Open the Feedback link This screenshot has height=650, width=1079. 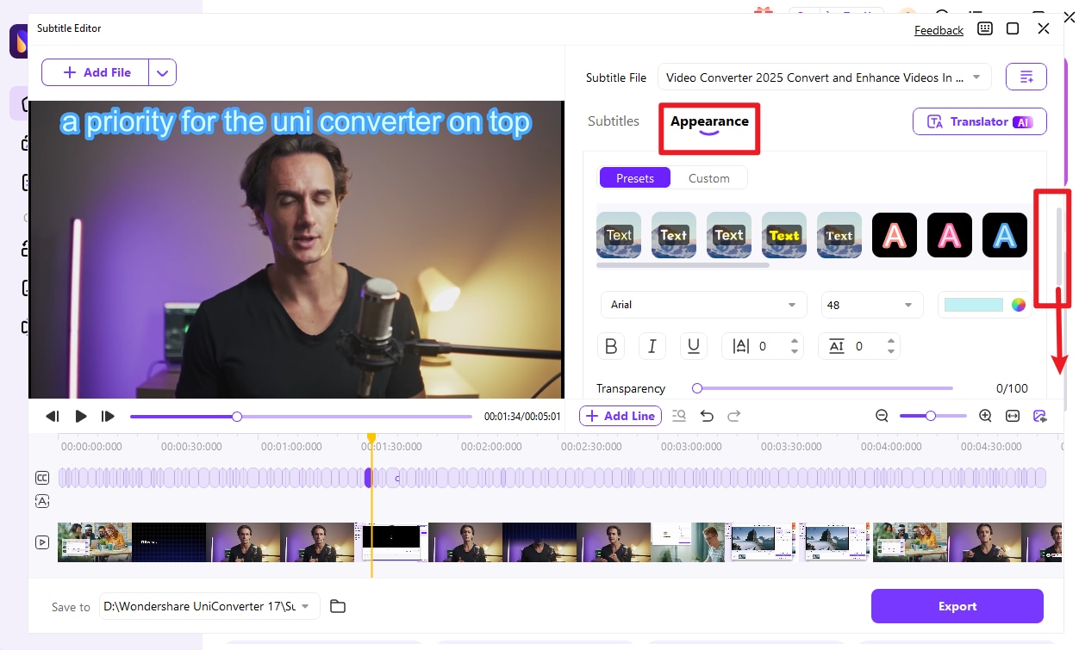(x=939, y=30)
